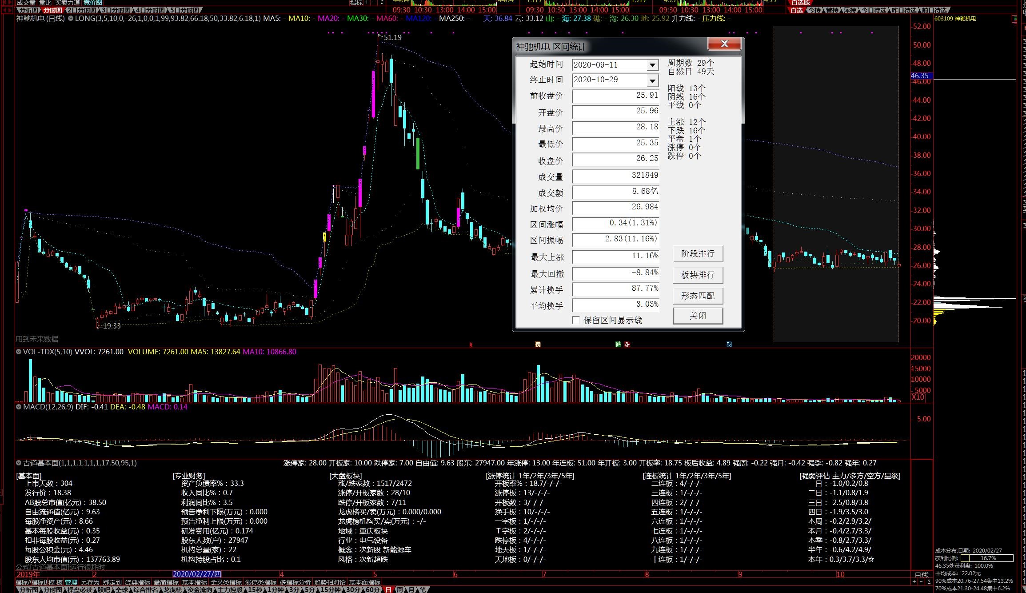This screenshot has height=593, width=1026.
Task: Click the 财 marker icon below chart
Action: [729, 345]
